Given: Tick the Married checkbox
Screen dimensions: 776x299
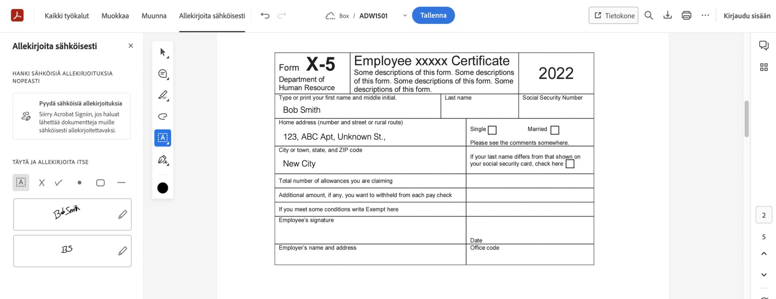Looking at the screenshot, I should point(555,130).
